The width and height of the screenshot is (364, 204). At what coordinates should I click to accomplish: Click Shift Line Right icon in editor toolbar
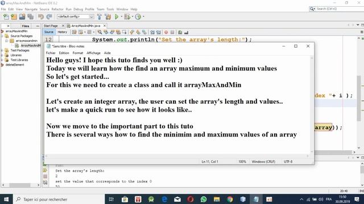tap(159, 32)
